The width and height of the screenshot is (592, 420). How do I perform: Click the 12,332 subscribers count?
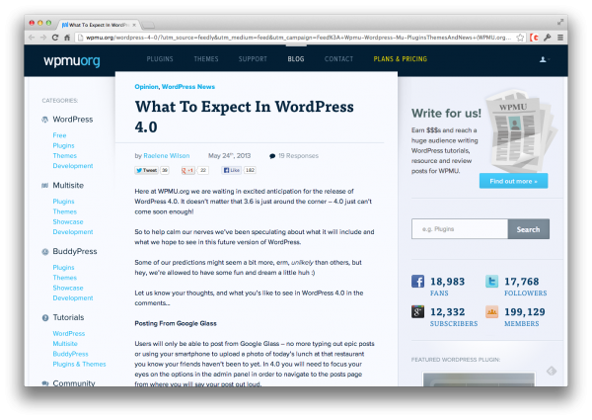(x=447, y=312)
